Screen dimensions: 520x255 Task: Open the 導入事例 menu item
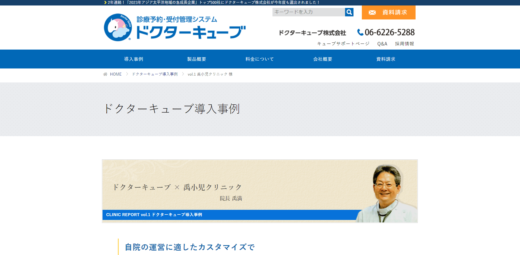pos(134,59)
